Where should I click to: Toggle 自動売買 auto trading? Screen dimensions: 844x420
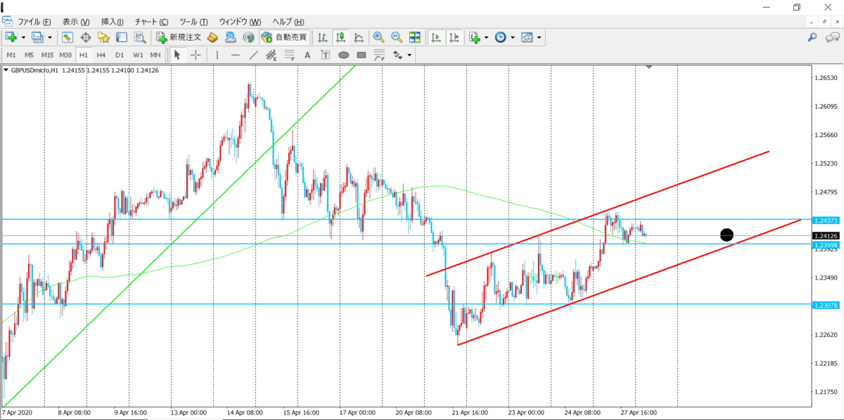283,37
